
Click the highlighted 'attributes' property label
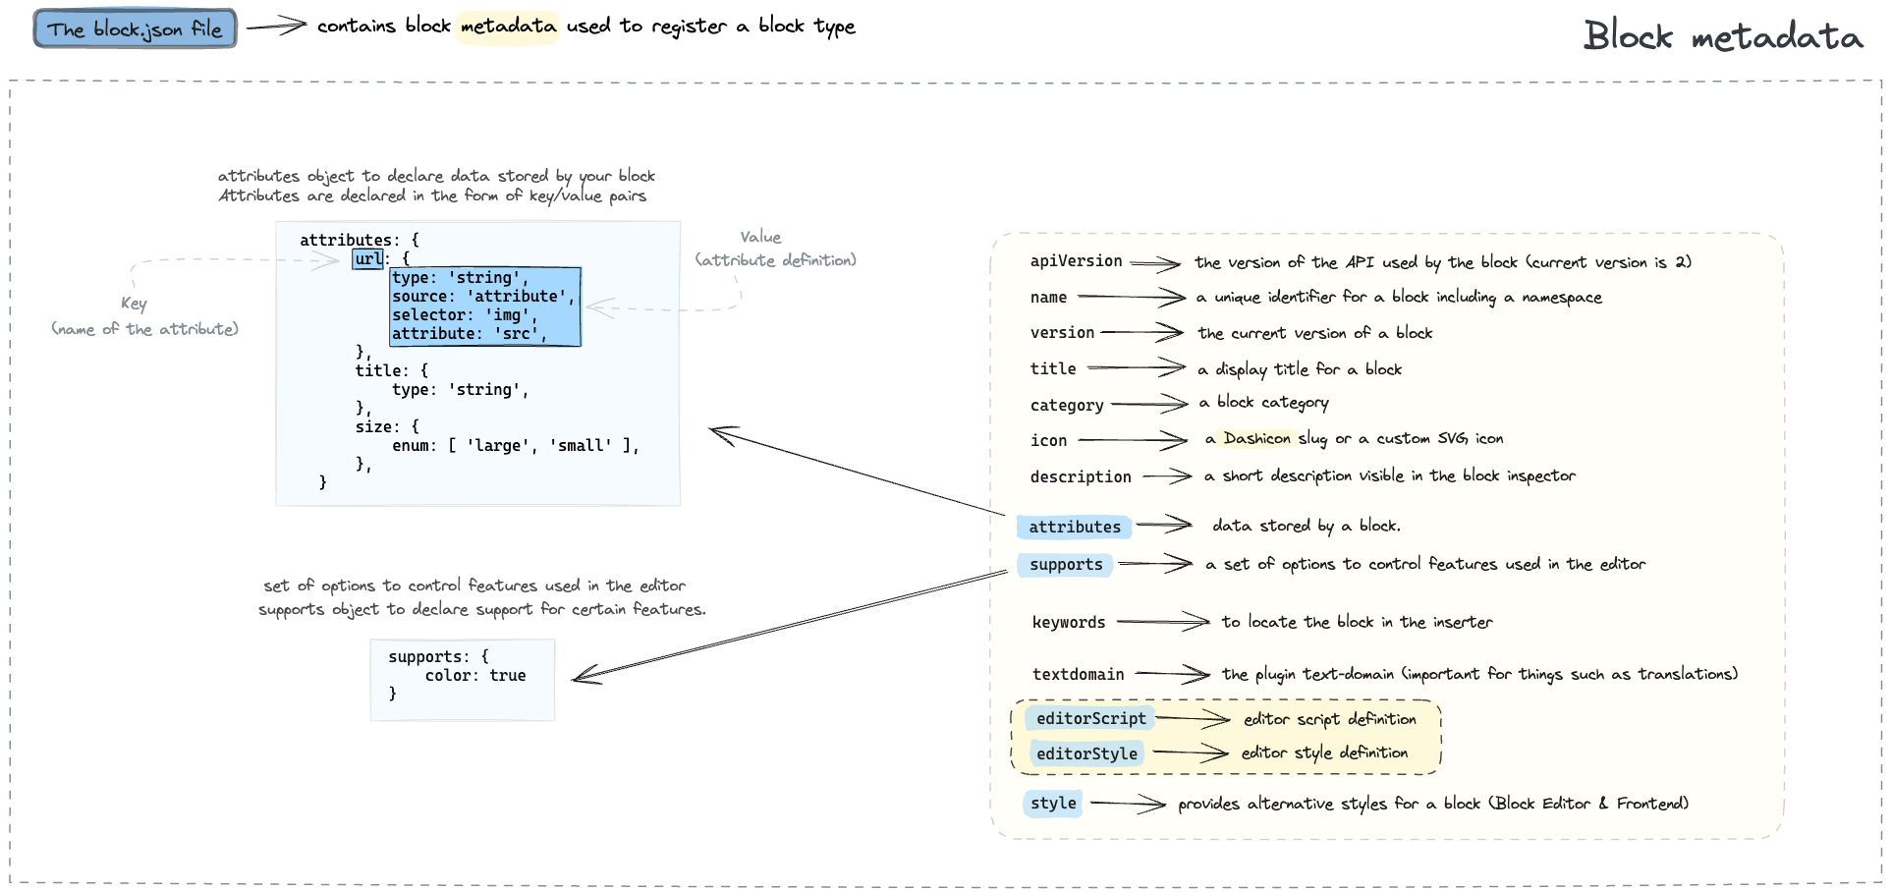(x=1075, y=528)
